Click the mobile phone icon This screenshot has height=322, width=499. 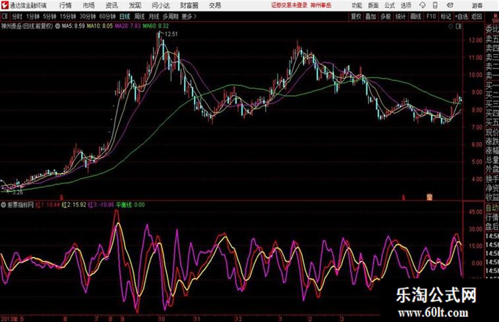click(435, 5)
